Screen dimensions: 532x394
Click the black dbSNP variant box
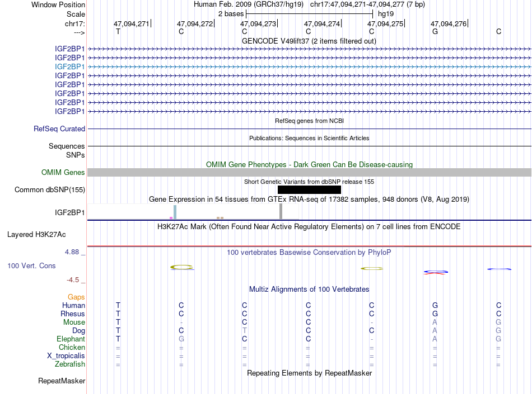309,189
